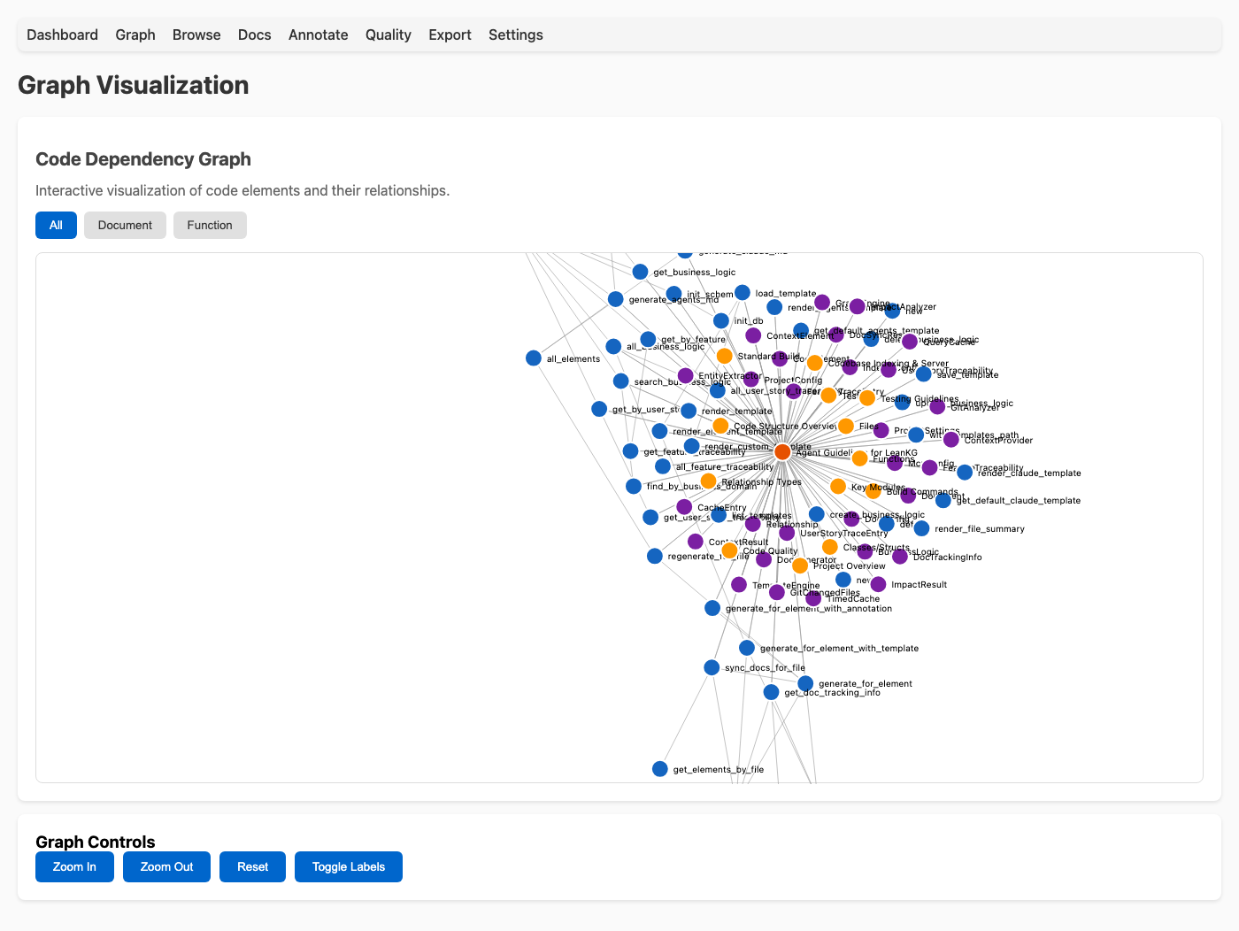Screen dimensions: 1239x931
Task: Switch graph filter to Document
Action: click(124, 225)
